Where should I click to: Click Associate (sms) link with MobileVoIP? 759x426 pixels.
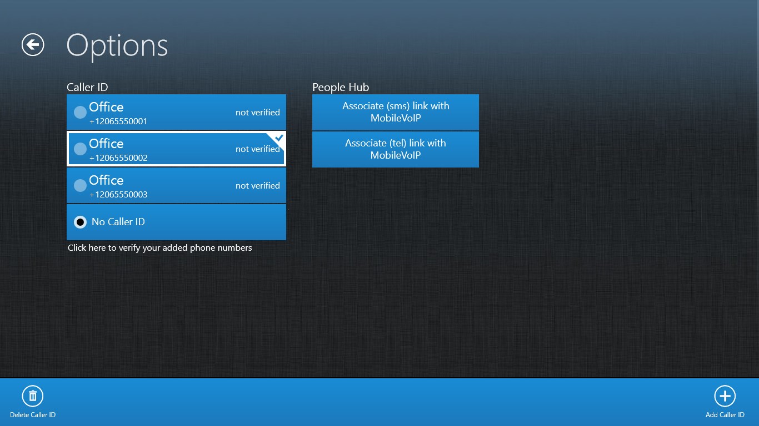click(x=395, y=112)
